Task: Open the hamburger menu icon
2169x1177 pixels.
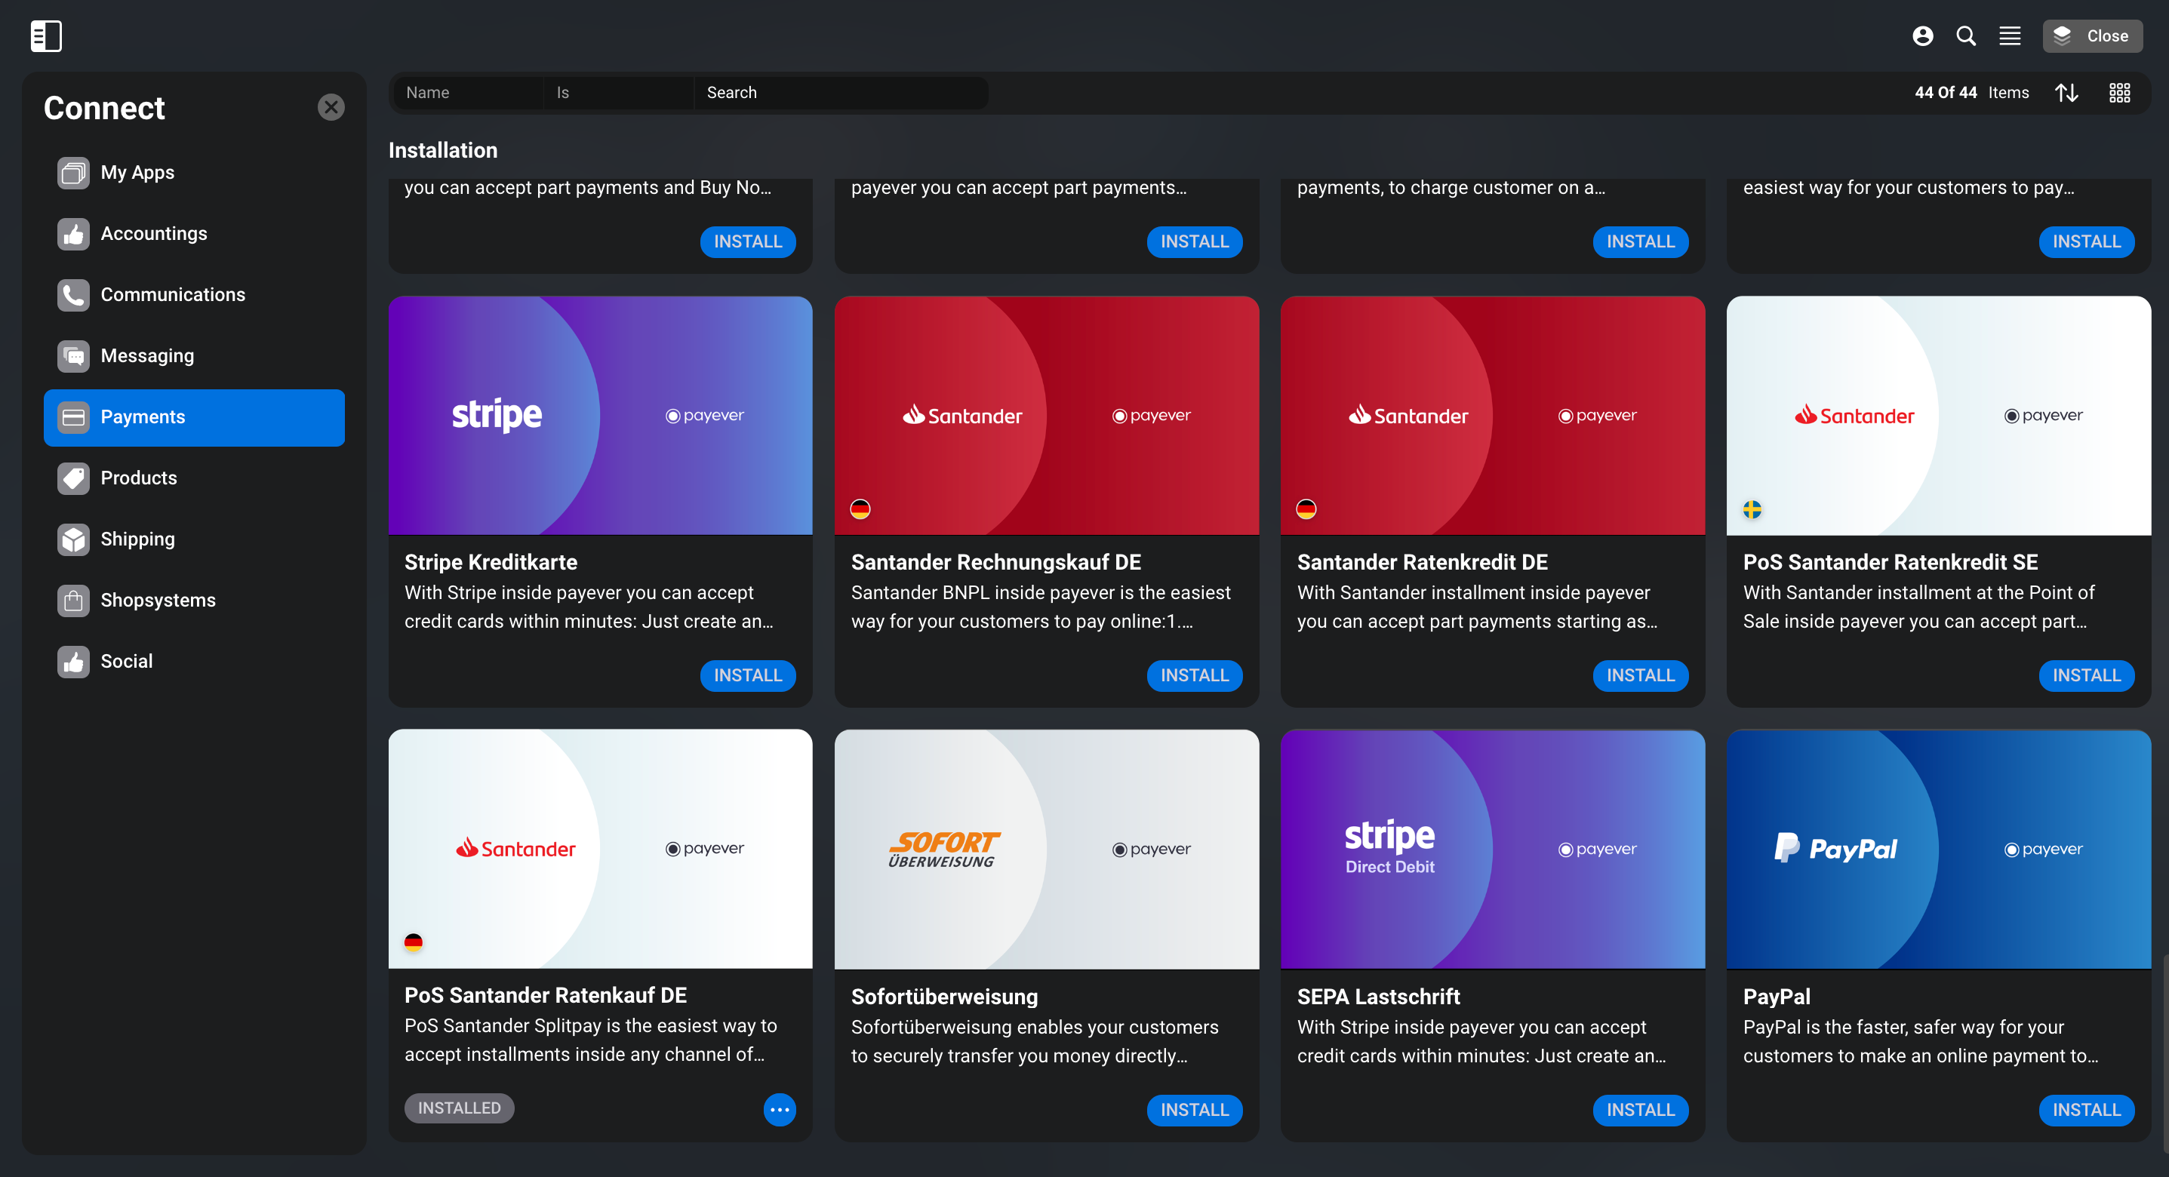Action: [x=2010, y=36]
